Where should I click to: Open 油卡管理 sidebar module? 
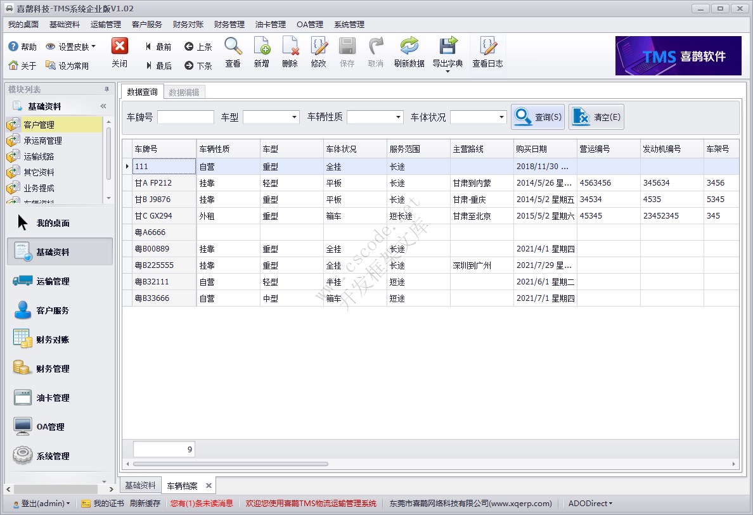pyautogui.click(x=60, y=398)
